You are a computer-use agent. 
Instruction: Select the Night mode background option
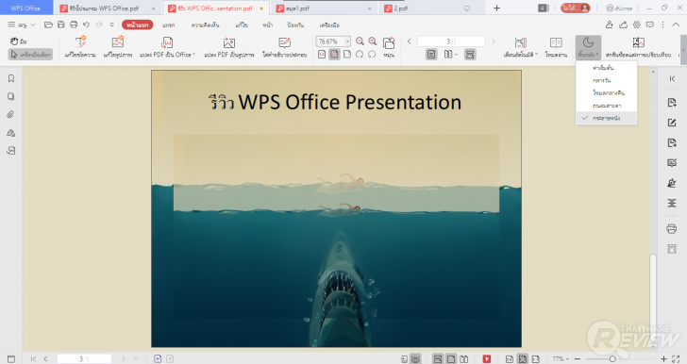pos(607,92)
